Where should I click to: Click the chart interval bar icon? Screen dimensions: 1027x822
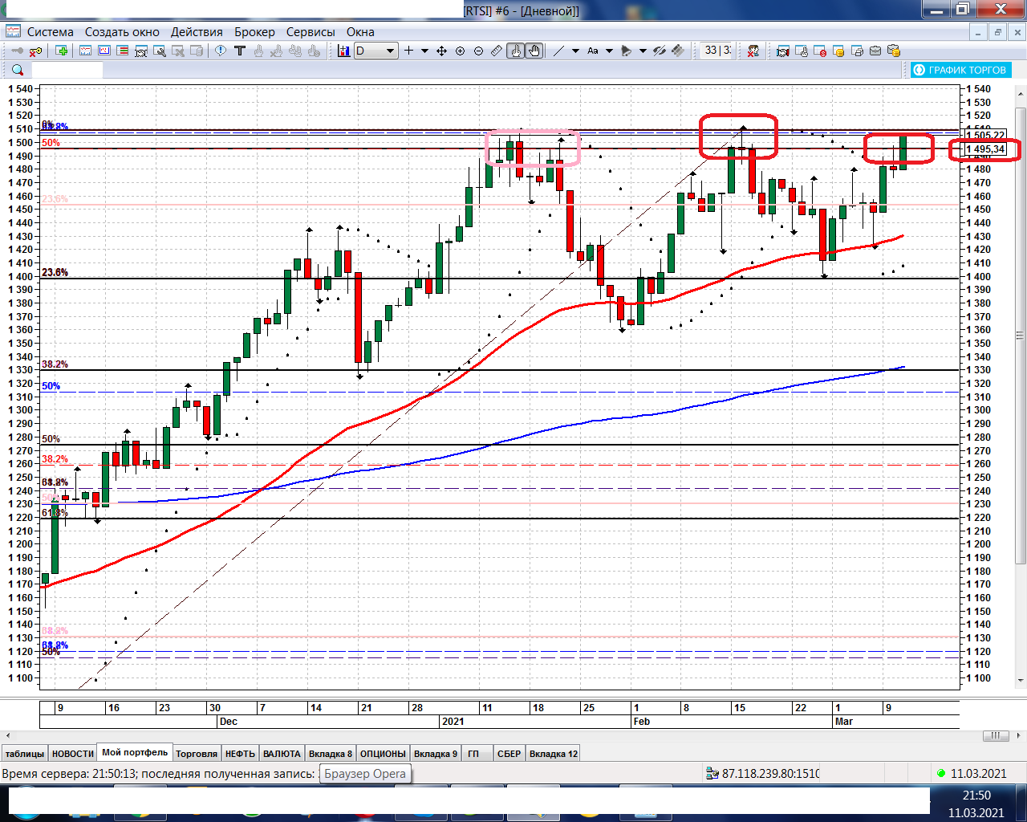tap(343, 51)
